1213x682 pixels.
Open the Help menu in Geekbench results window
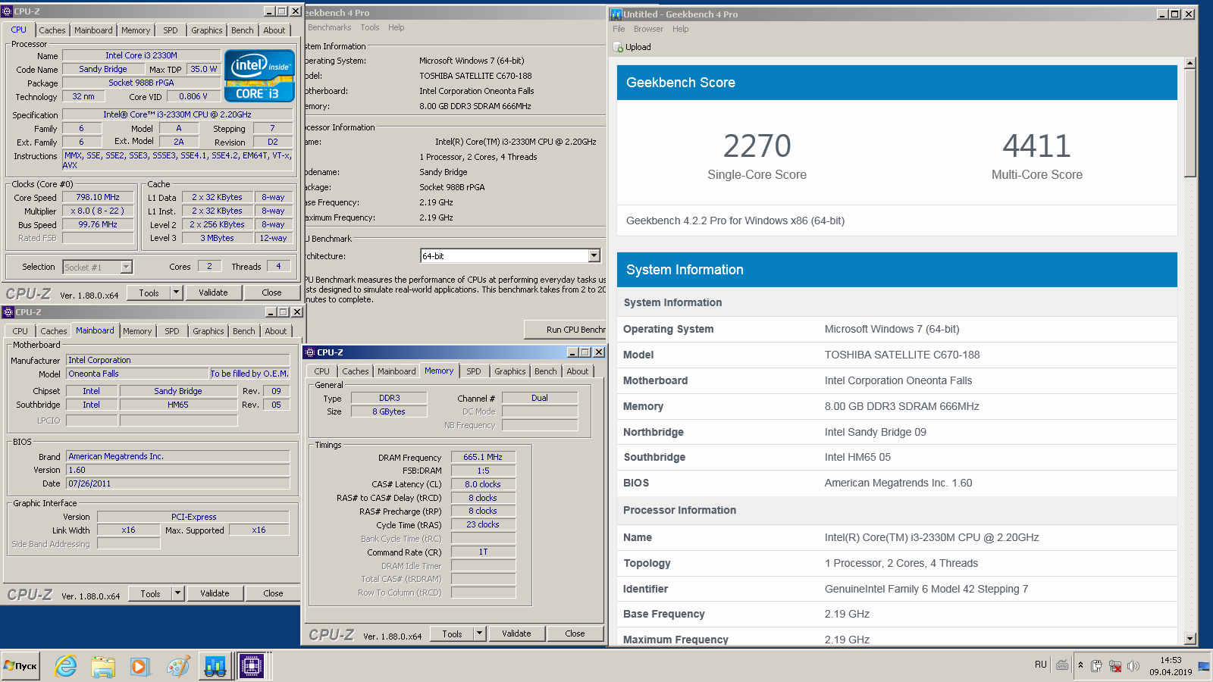point(681,29)
